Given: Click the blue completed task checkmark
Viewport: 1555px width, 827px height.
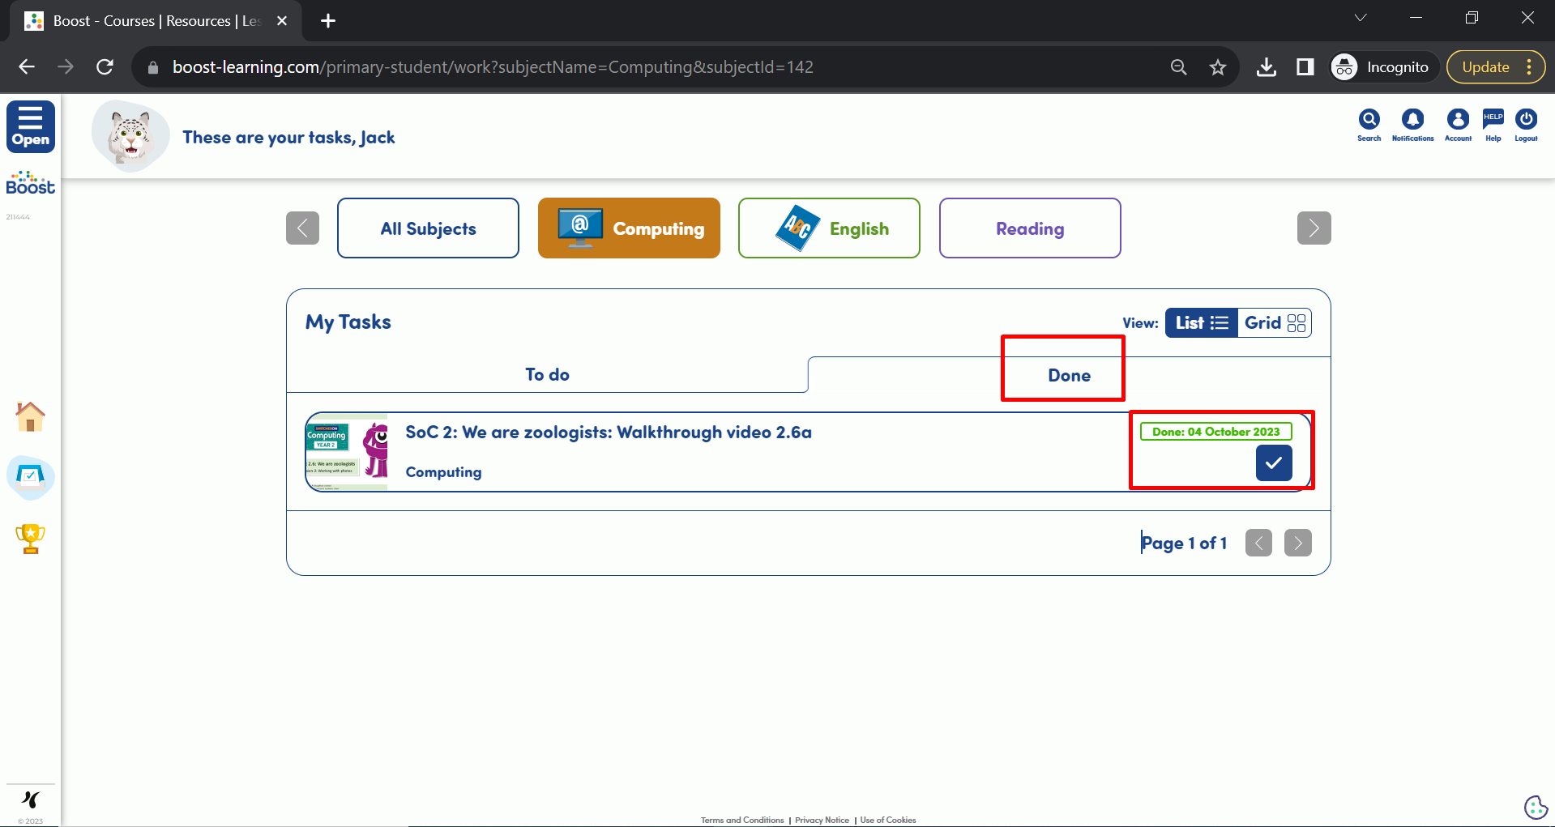Looking at the screenshot, I should pos(1273,463).
